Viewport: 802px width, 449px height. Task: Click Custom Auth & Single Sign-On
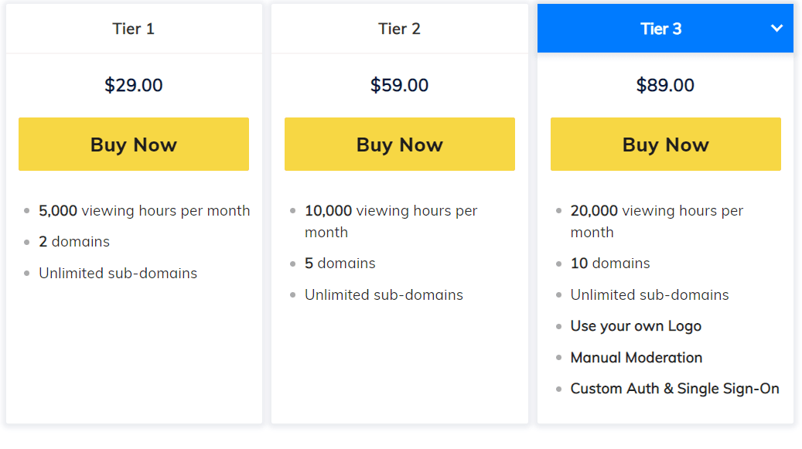click(x=674, y=389)
